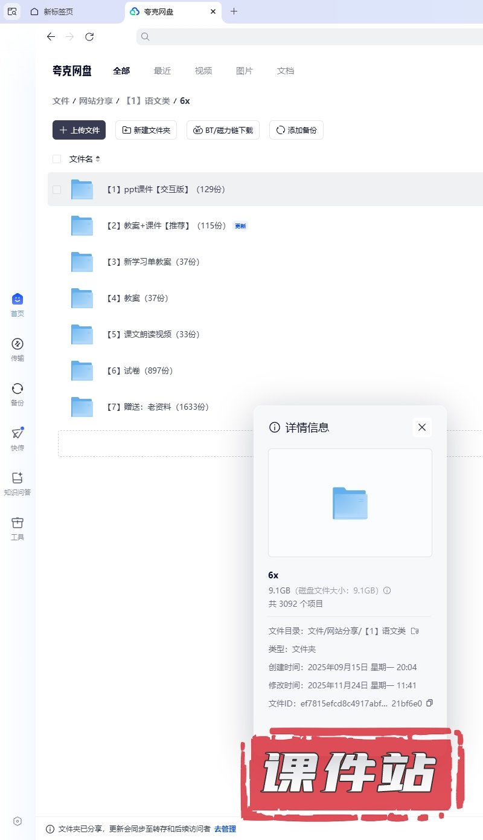This screenshot has height=840, width=483.
Task: Open the 备份 backup sidebar icon
Action: (18, 389)
